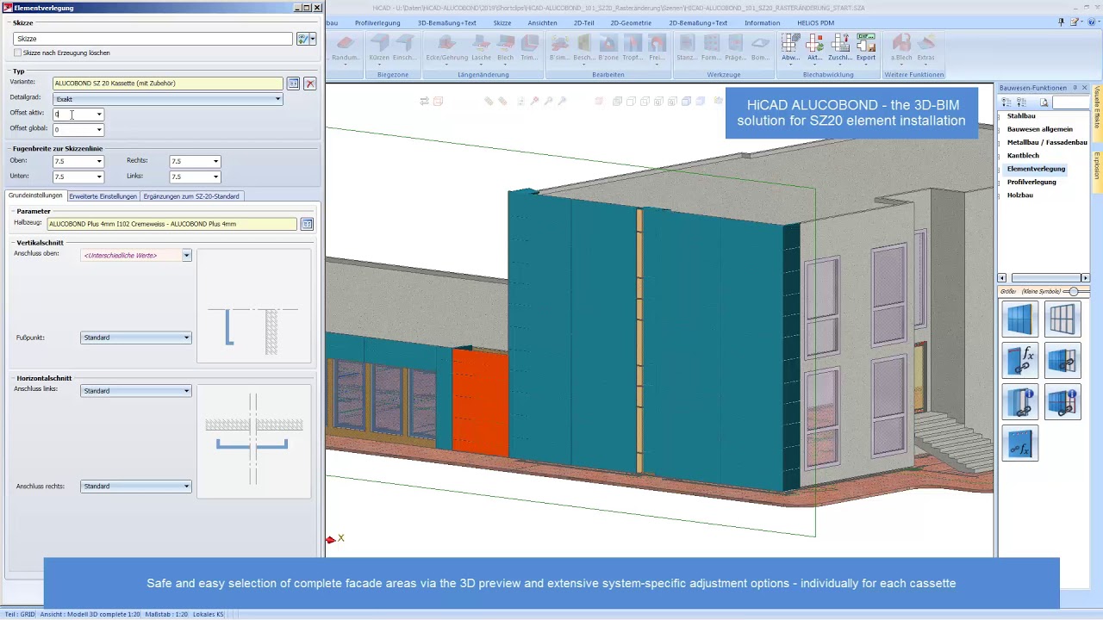Click the grey grid element installation icon
Image resolution: width=1103 pixels, height=620 pixels.
click(x=1062, y=319)
